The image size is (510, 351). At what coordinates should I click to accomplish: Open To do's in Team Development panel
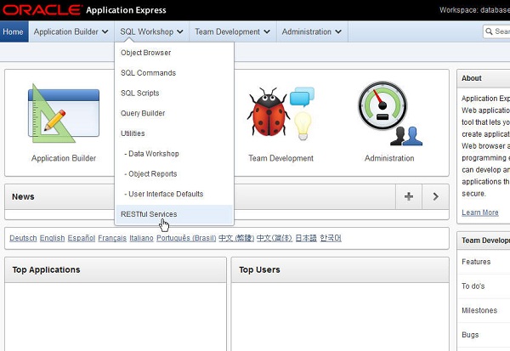pos(473,286)
